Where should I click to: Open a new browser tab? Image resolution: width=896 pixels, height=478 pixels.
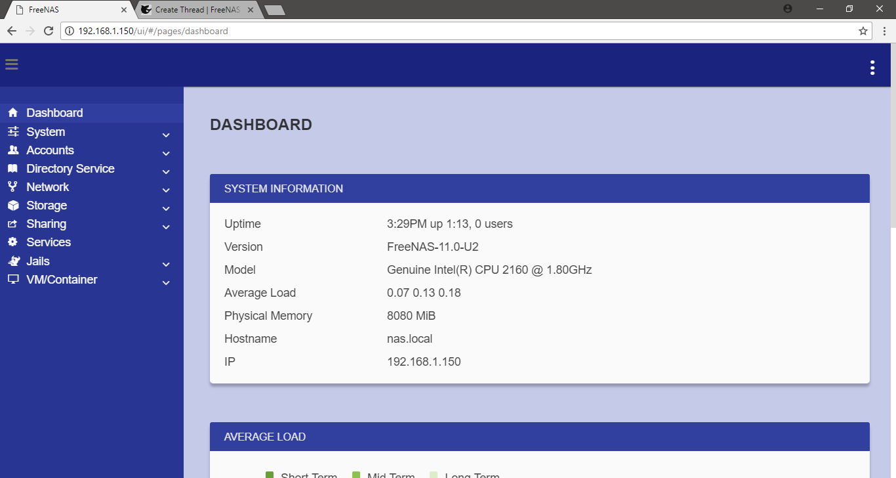pos(274,10)
